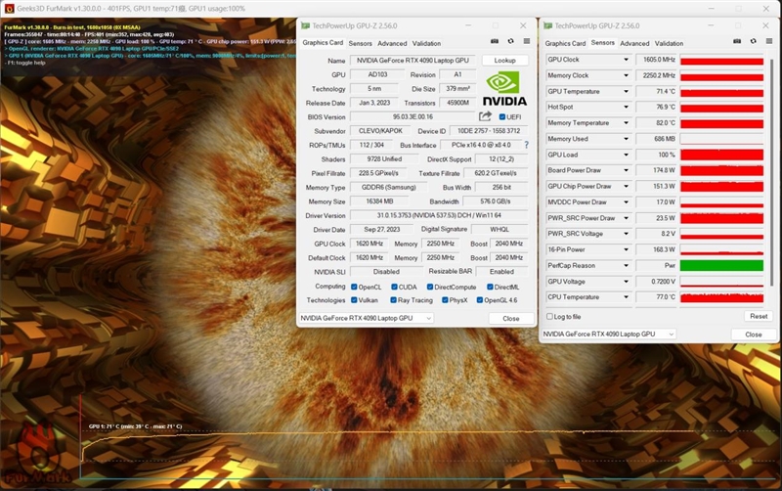Click the left GPU-Z title bar icon
The image size is (782, 491).
[305, 25]
